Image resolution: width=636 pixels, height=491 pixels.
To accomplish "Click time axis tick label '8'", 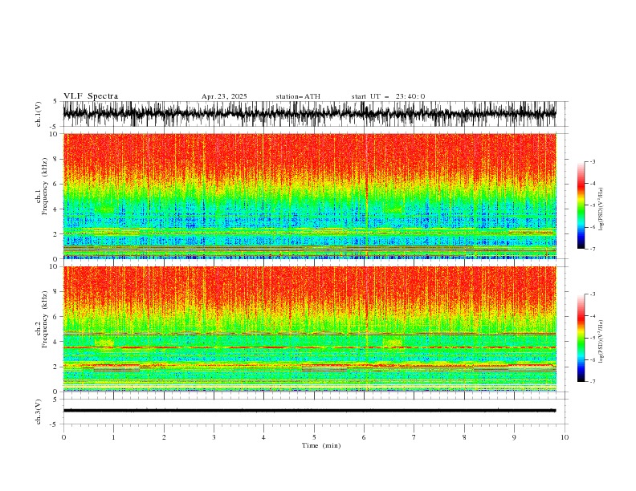I will tap(464, 437).
